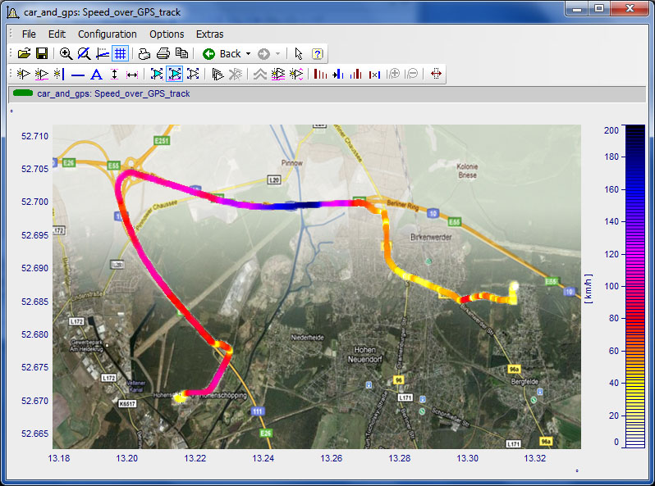Open the Extras menu

209,34
